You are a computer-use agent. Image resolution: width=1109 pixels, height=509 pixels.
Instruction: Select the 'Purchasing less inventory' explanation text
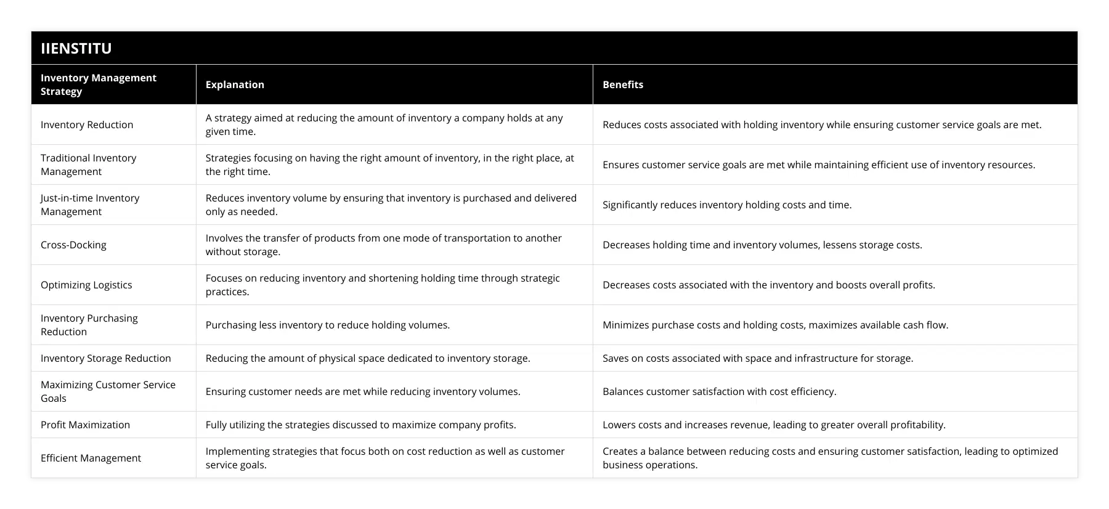(328, 325)
